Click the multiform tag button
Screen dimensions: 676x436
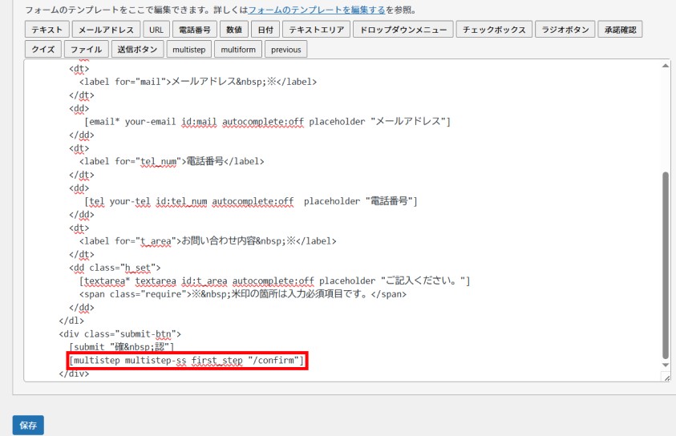coord(237,50)
